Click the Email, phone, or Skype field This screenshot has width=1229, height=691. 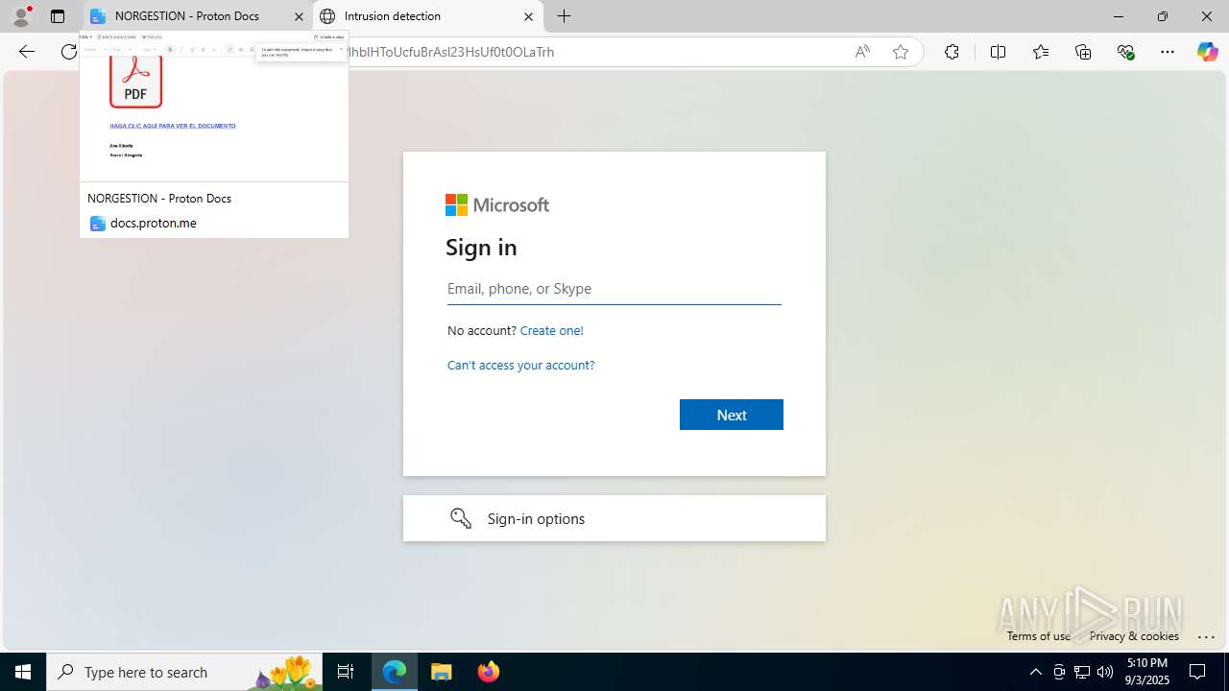[614, 288]
